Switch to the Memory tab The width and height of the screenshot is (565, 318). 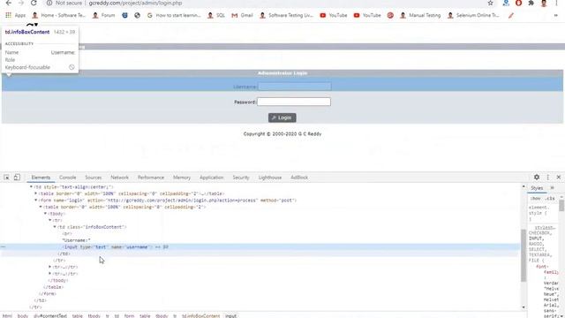pyautogui.click(x=182, y=178)
